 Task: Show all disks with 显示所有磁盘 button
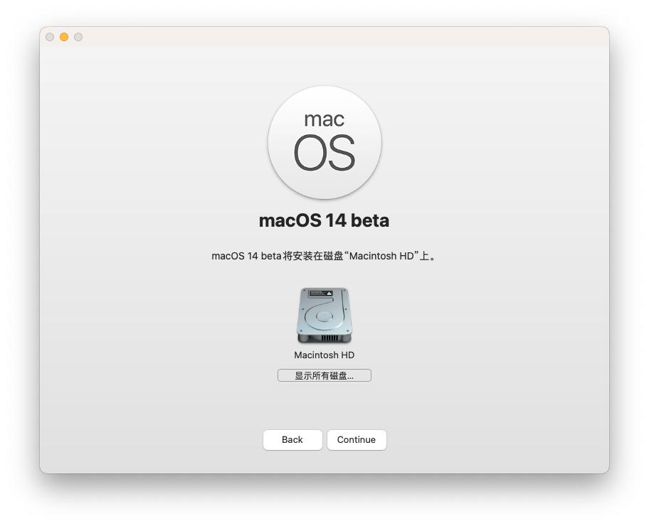(324, 375)
